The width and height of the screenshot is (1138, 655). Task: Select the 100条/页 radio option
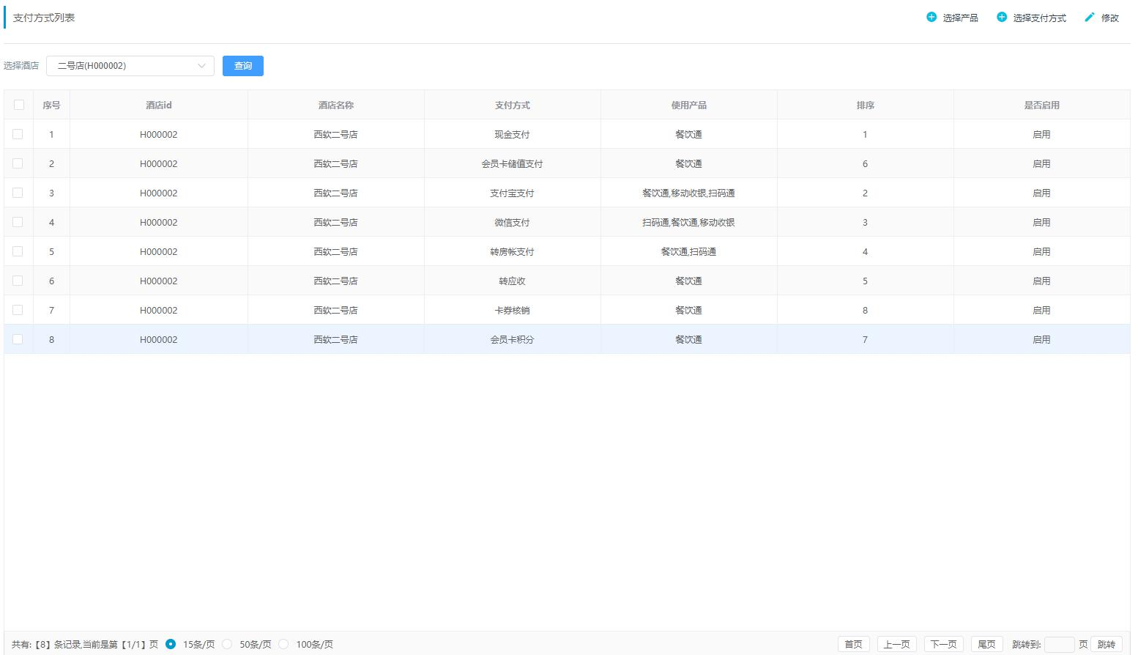(x=283, y=644)
